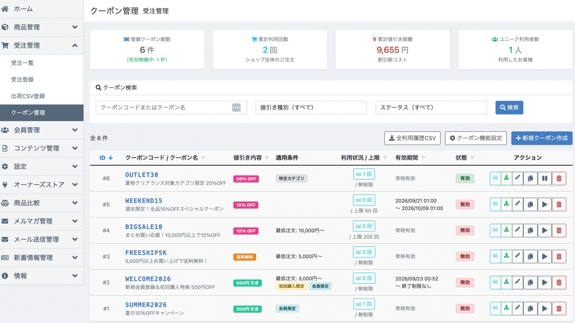Activate the WELCOME2026 coupon
The image size is (575, 323).
pyautogui.click(x=545, y=282)
